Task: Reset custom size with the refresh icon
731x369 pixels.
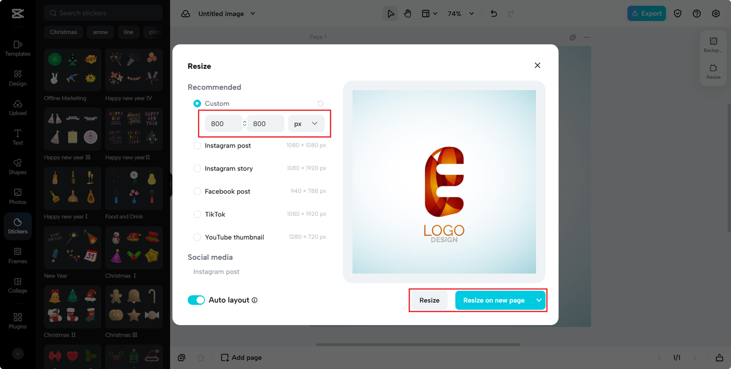Action: click(x=320, y=103)
